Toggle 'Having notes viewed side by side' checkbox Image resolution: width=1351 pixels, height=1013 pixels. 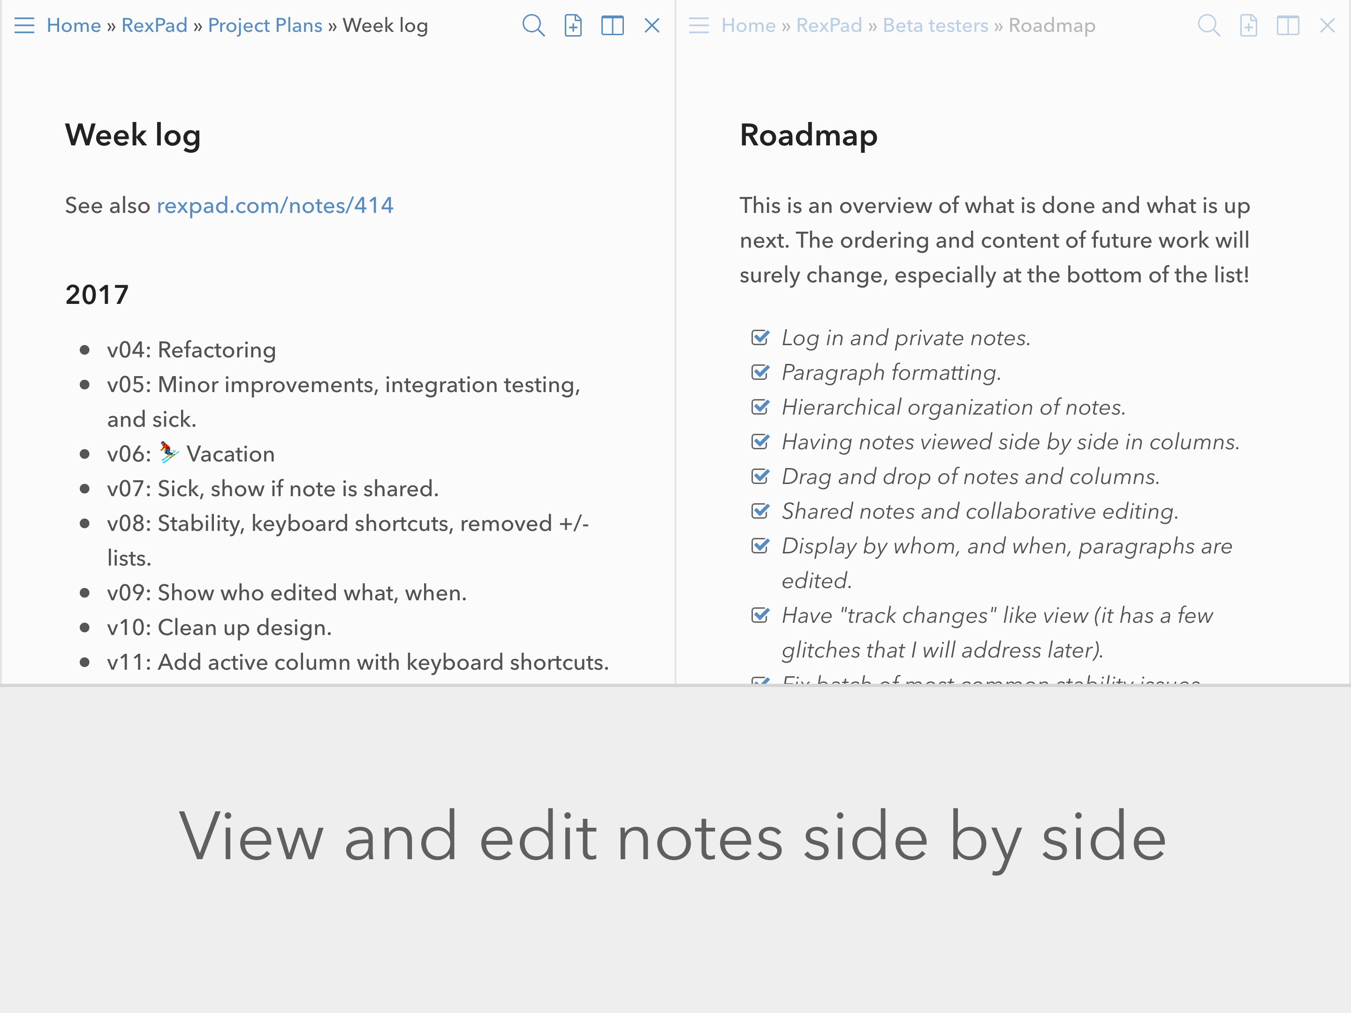[x=760, y=441]
